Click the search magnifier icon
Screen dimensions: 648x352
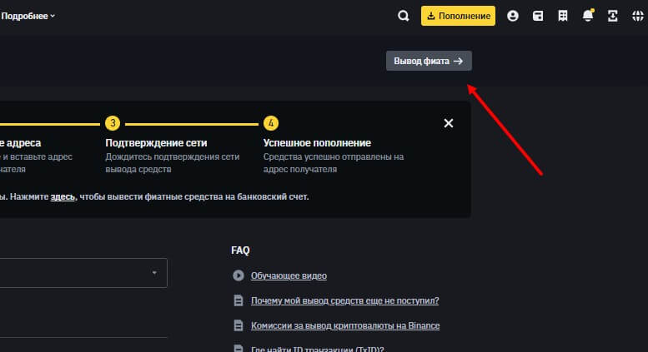pyautogui.click(x=404, y=16)
